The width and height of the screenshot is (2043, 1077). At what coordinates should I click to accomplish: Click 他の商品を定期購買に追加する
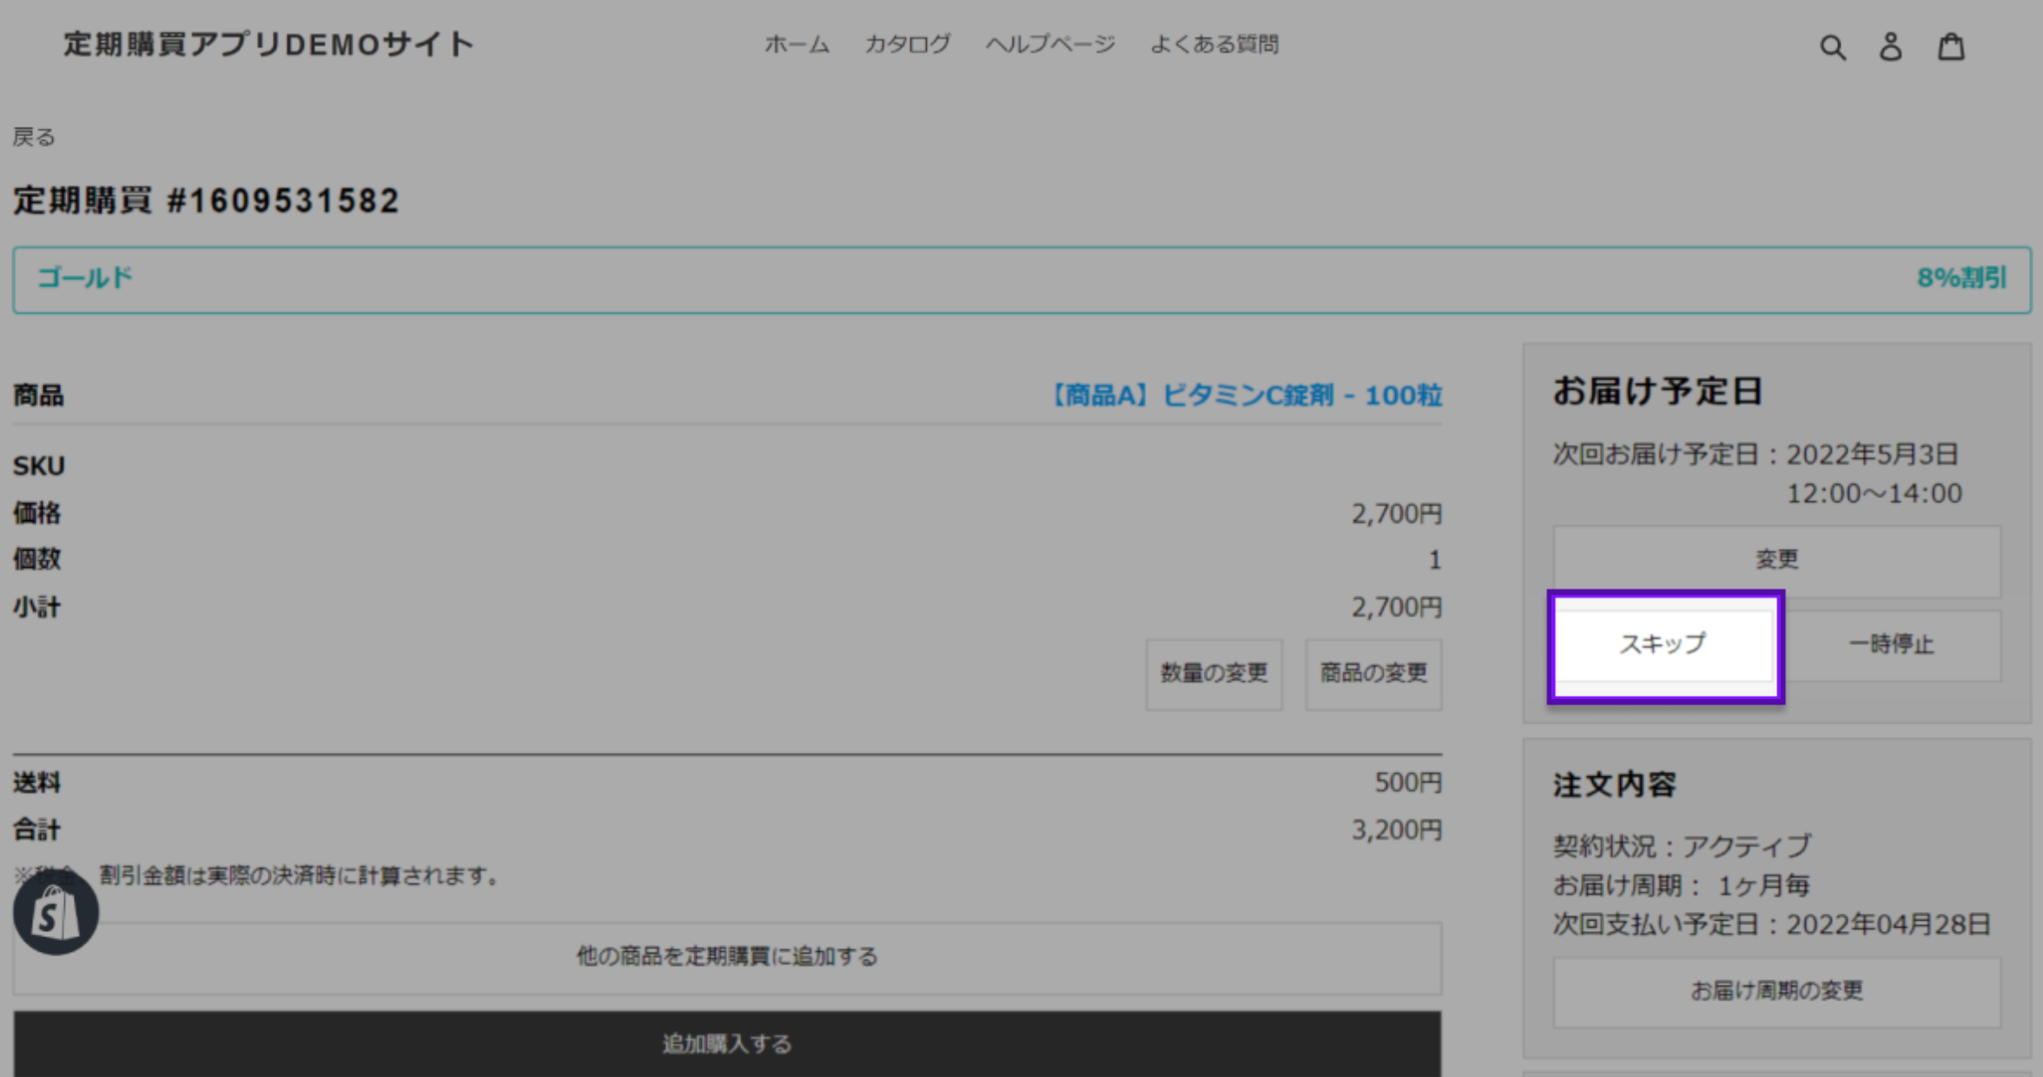[727, 957]
